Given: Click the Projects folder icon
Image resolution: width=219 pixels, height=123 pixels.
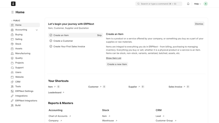Looking at the screenshot, I should 12,63.
